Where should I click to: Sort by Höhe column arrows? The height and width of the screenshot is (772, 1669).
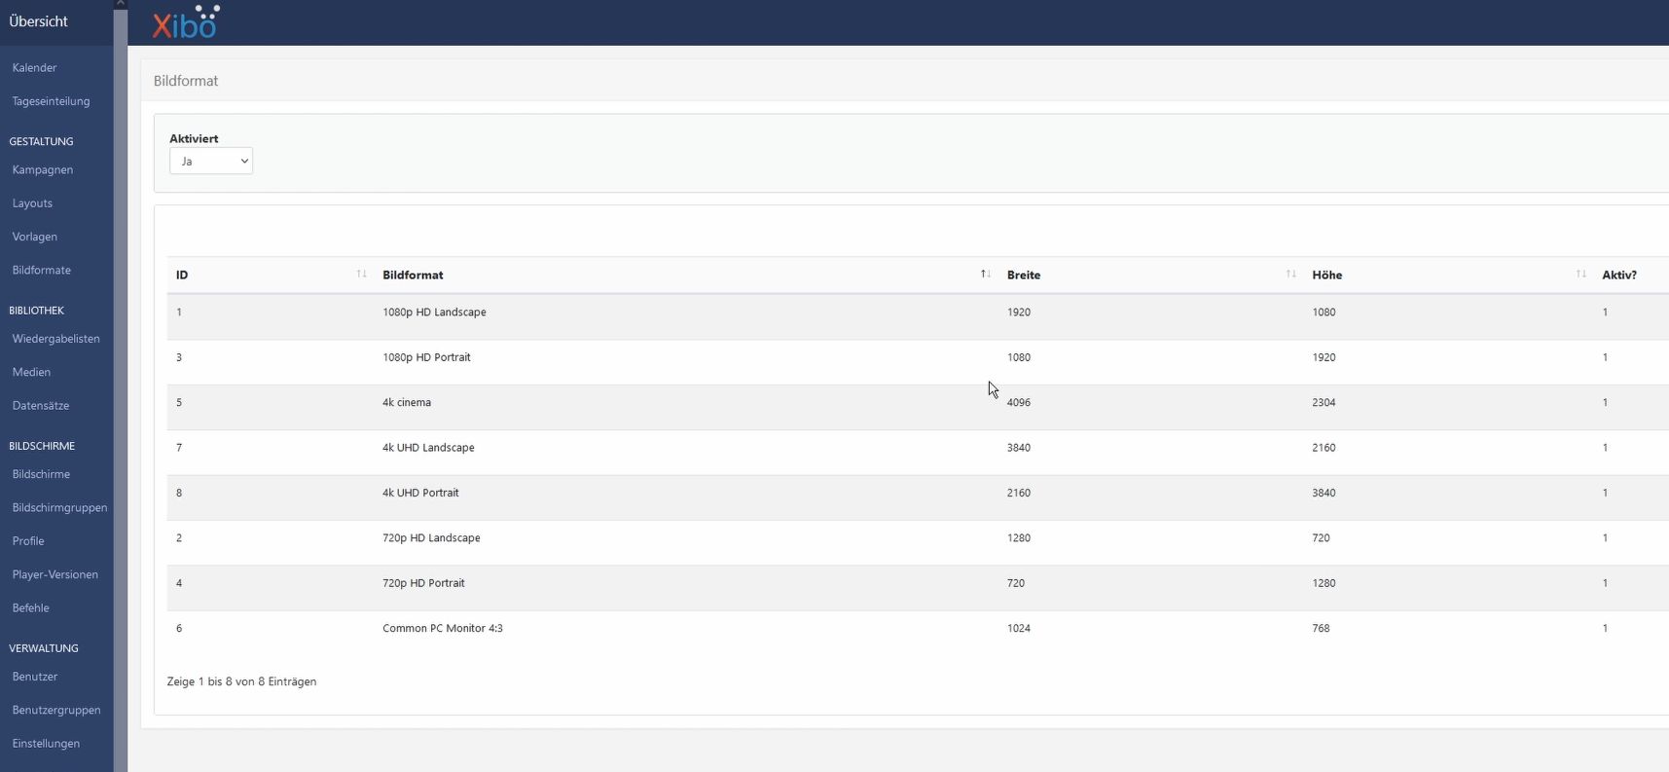[x=1580, y=275]
